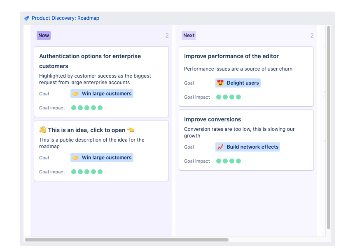This screenshot has width=348, height=251.
Task: Select the 'Delight users' goal tag
Action: [x=238, y=83]
